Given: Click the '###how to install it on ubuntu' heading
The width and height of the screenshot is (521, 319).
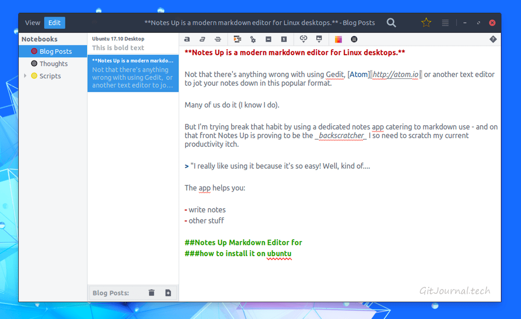Looking at the screenshot, I should pyautogui.click(x=238, y=253).
